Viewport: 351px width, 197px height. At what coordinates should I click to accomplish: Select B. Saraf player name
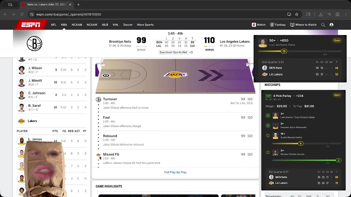pyautogui.click(x=34, y=106)
